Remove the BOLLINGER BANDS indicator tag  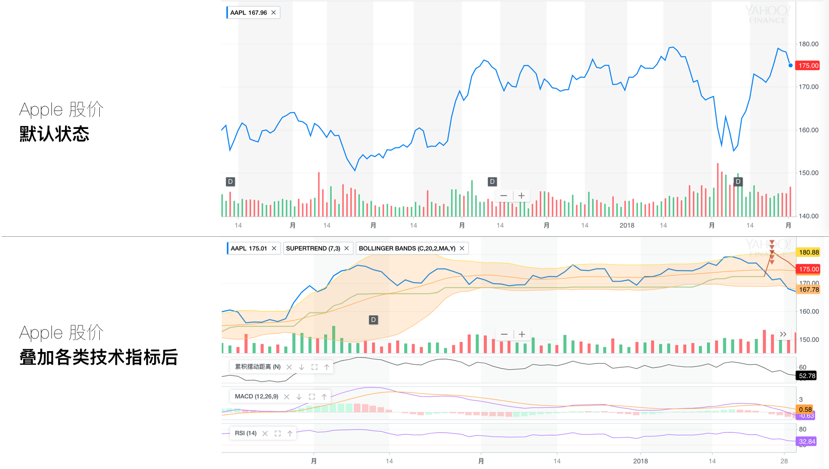tap(462, 248)
